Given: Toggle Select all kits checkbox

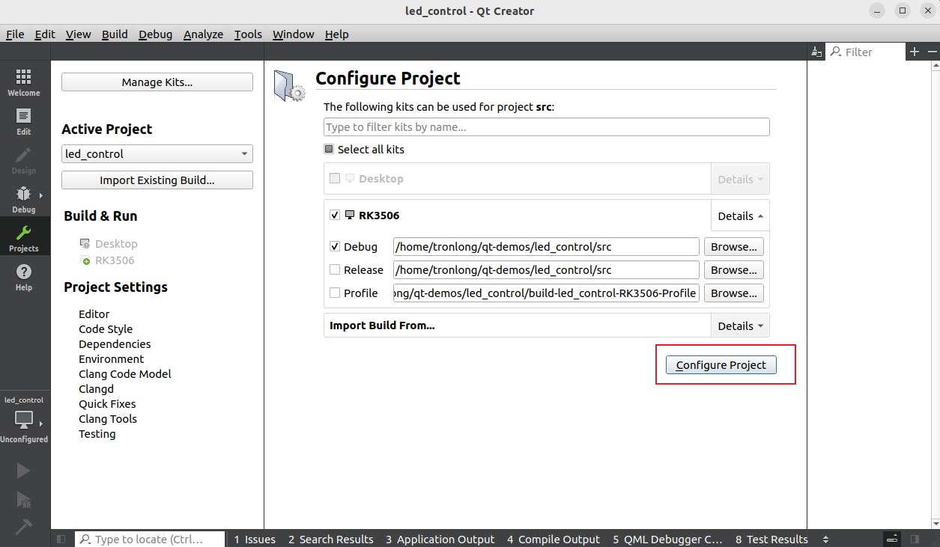Looking at the screenshot, I should point(329,149).
